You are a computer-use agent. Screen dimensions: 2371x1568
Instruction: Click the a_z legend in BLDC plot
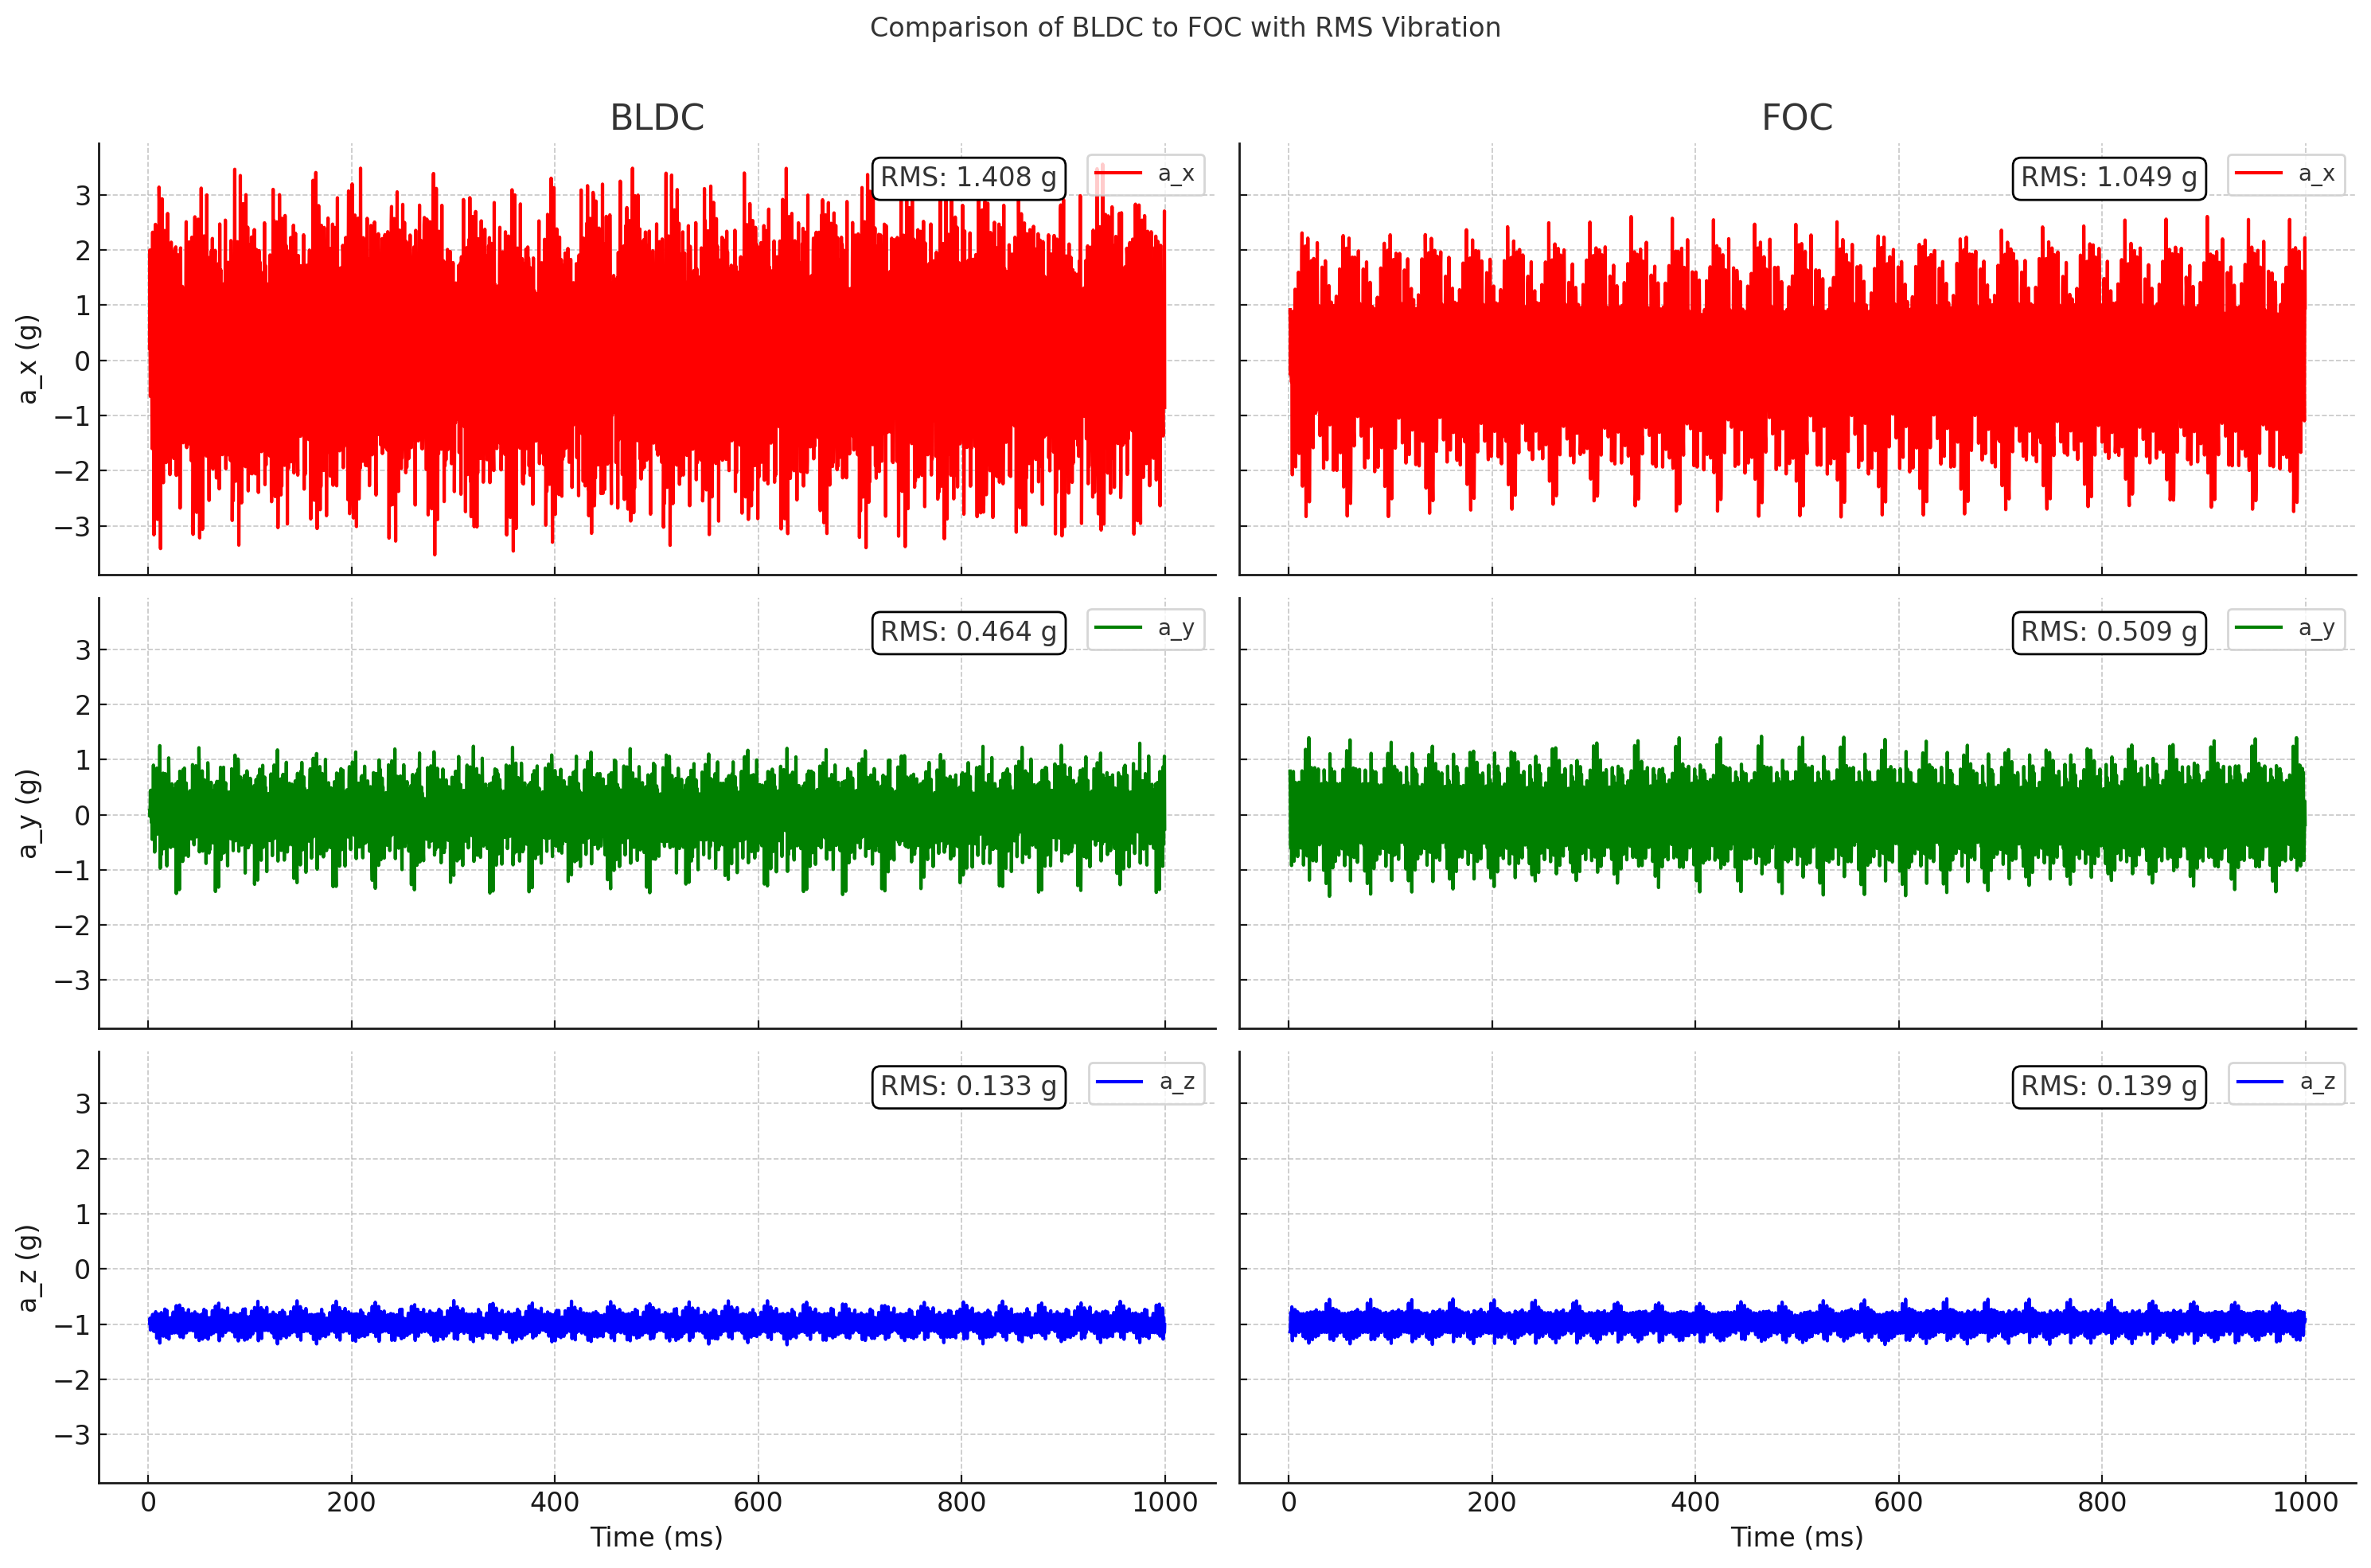pyautogui.click(x=1146, y=1083)
